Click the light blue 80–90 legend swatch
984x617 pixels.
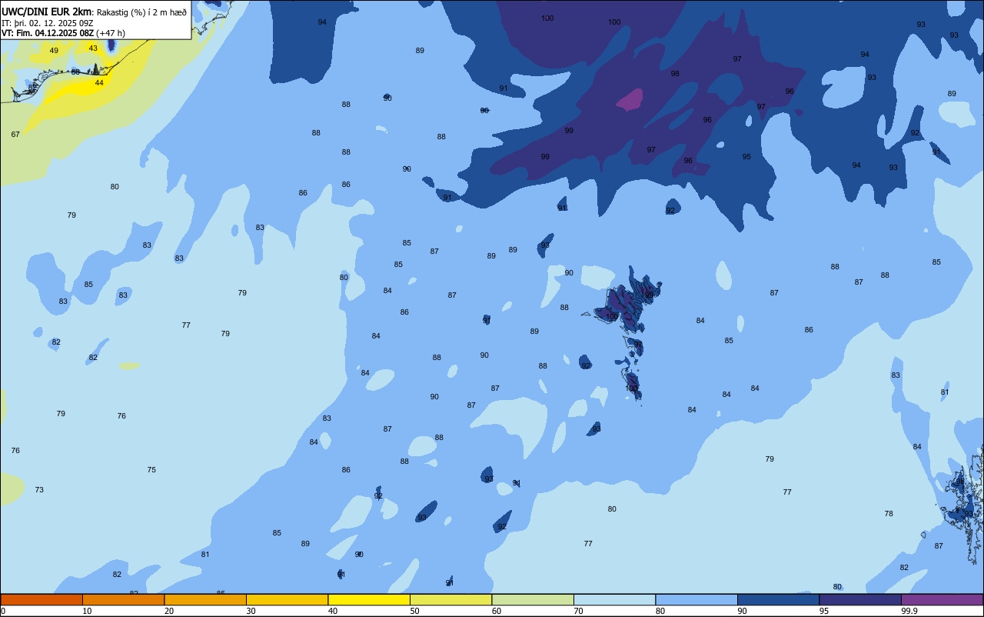[696, 599]
